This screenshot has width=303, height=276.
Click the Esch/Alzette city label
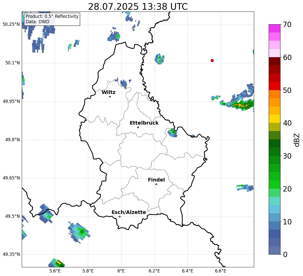pyautogui.click(x=129, y=212)
